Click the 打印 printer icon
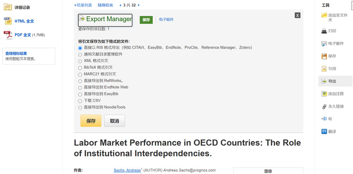The image size is (353, 174). pyautogui.click(x=324, y=31)
